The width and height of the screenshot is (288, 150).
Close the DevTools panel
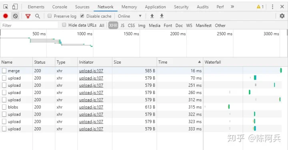tap(282, 7)
